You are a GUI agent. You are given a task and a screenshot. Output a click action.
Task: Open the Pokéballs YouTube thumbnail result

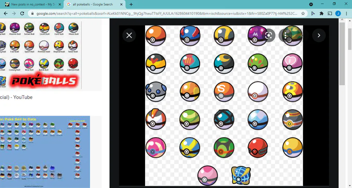click(x=41, y=55)
